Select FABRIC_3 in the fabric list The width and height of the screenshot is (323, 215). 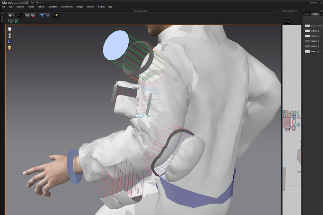[312, 41]
